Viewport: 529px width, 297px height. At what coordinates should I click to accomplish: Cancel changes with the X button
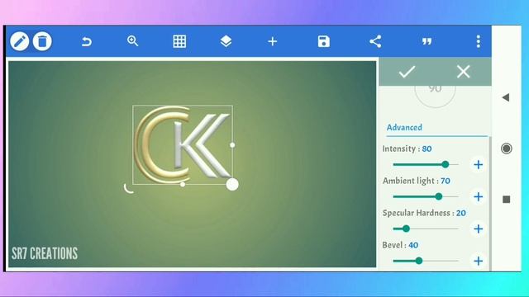pyautogui.click(x=463, y=72)
